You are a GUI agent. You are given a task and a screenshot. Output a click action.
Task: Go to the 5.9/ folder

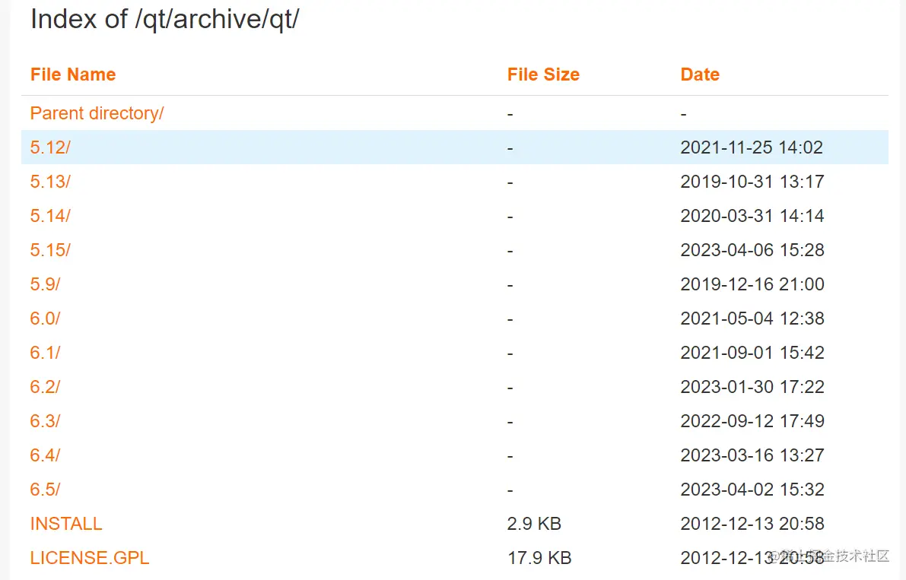(45, 284)
